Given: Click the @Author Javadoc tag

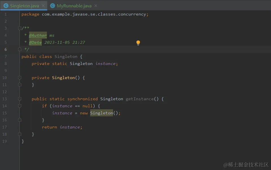Looking at the screenshot, I should (x=38, y=35).
